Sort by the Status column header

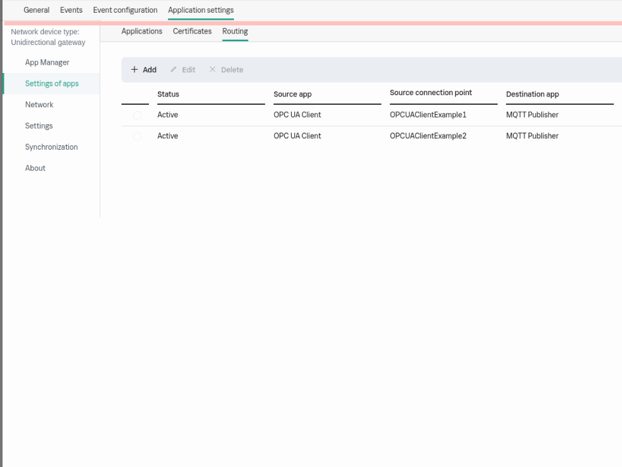(x=169, y=95)
